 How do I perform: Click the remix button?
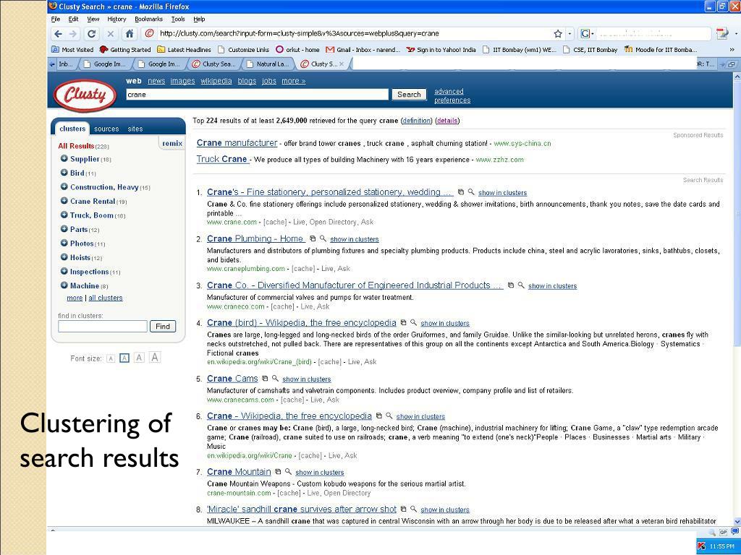coord(172,144)
